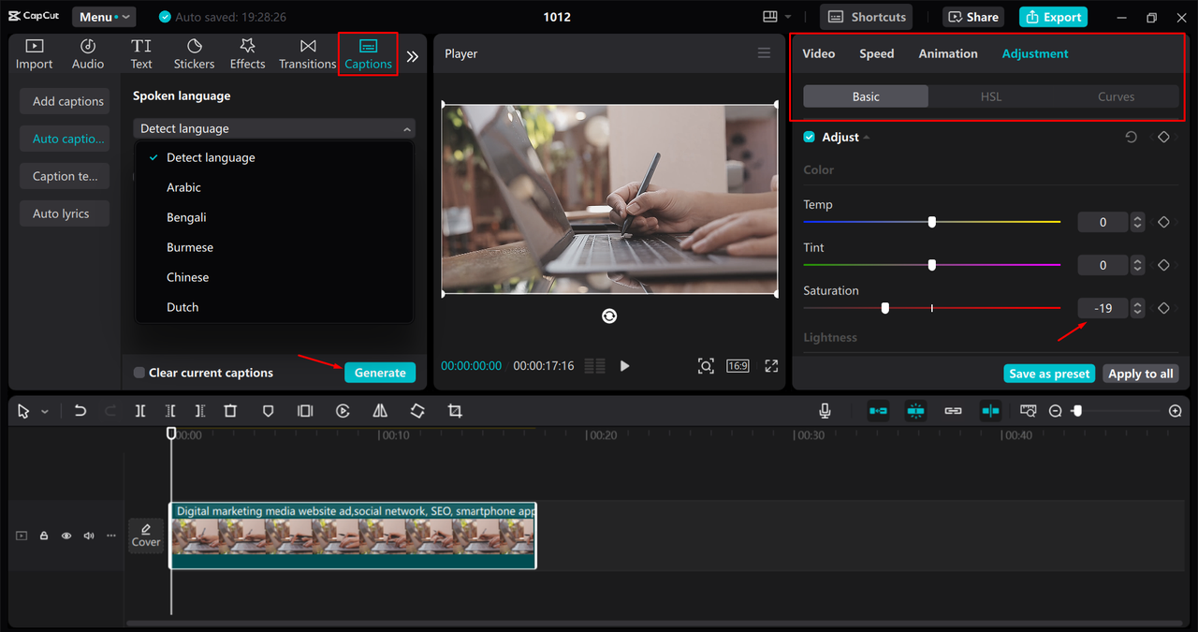Click the Generate captions button
The width and height of the screenshot is (1198, 632).
click(x=380, y=373)
